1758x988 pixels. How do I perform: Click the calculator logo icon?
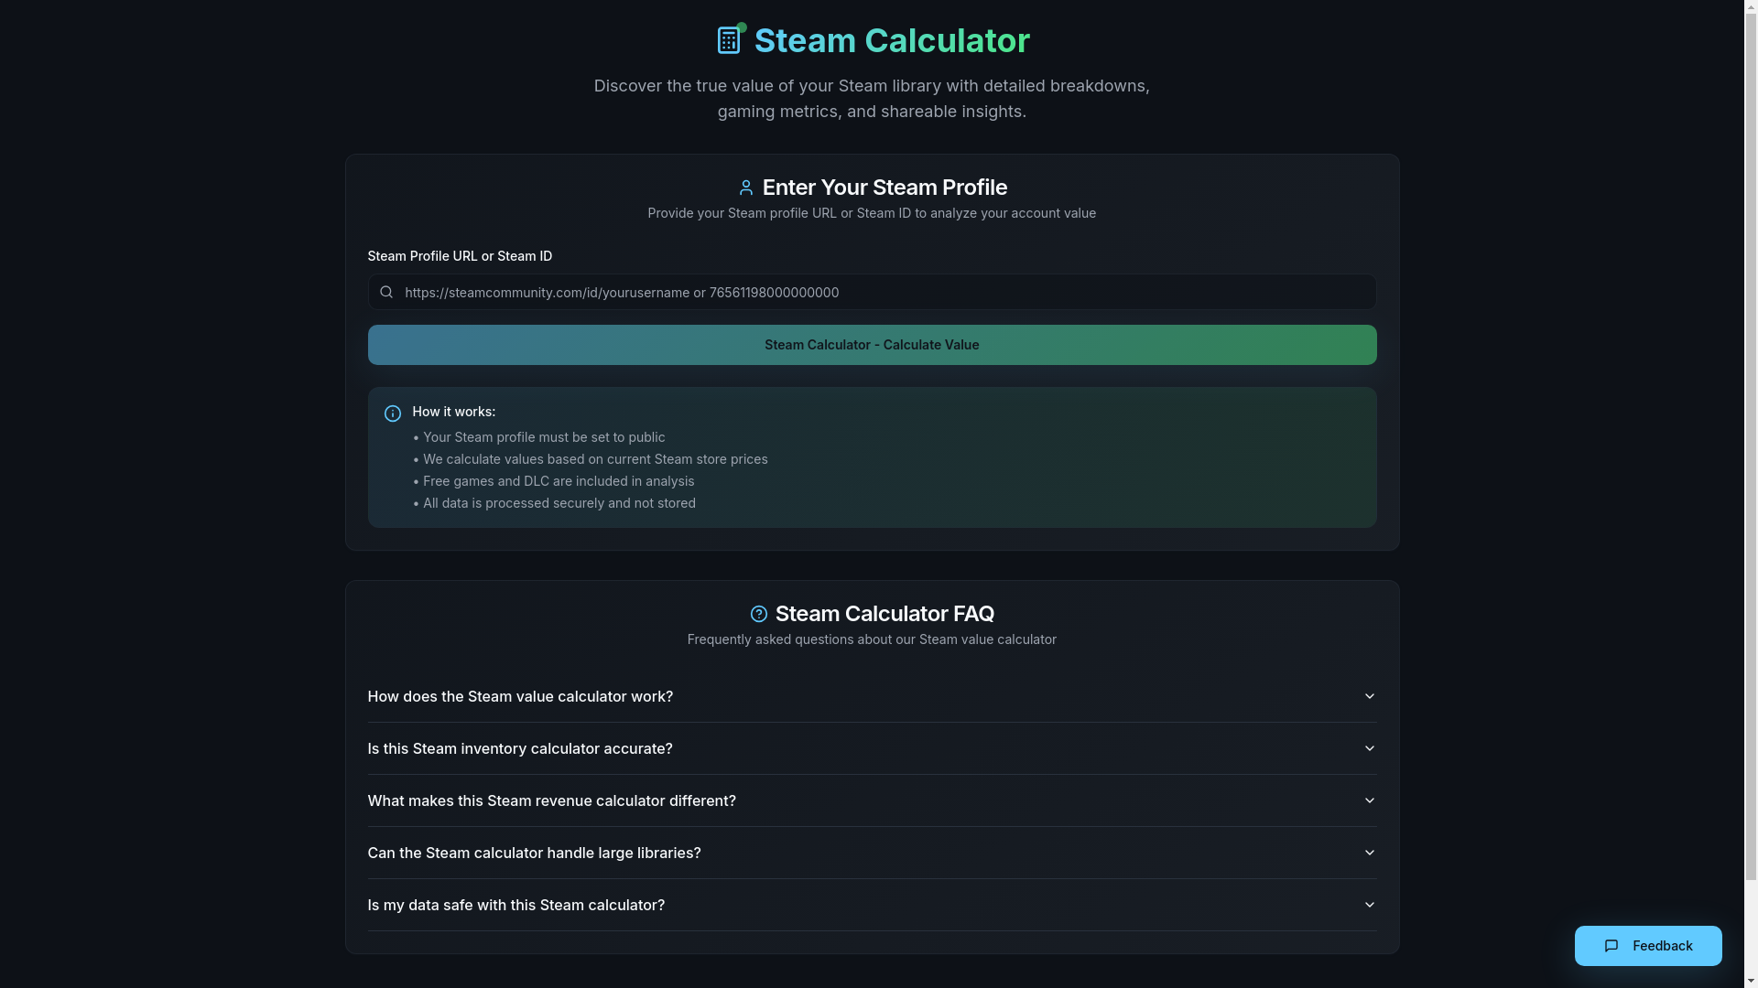pyautogui.click(x=729, y=40)
